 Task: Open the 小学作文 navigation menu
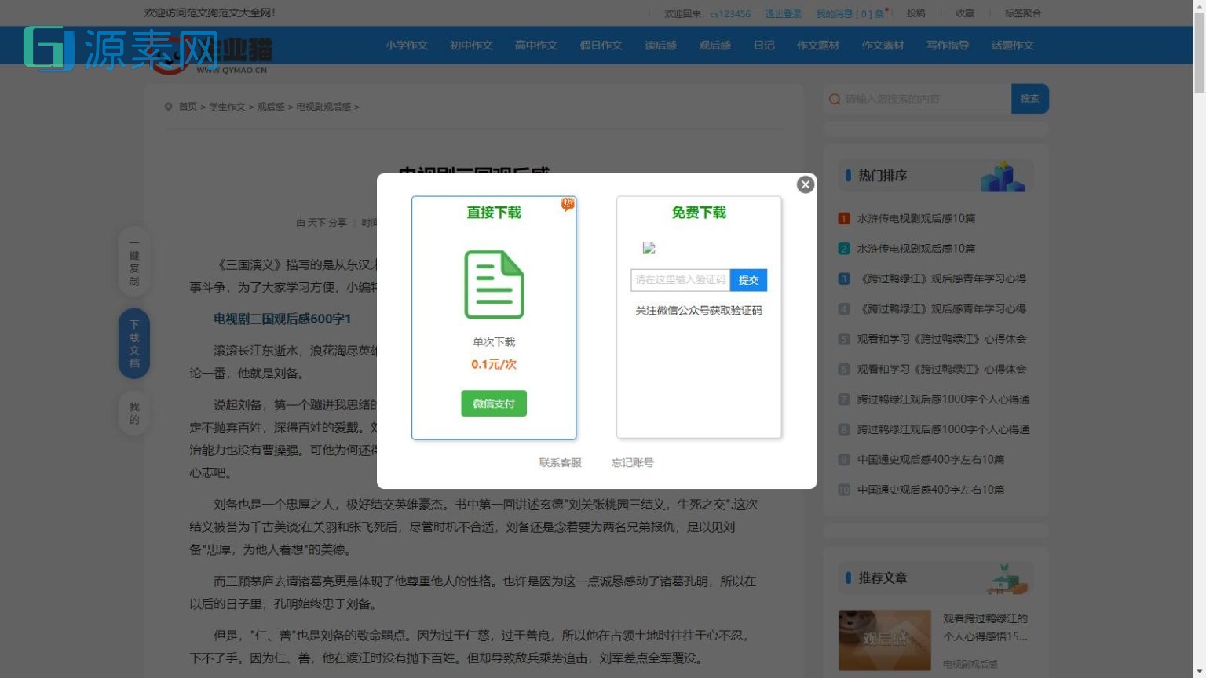coord(406,46)
